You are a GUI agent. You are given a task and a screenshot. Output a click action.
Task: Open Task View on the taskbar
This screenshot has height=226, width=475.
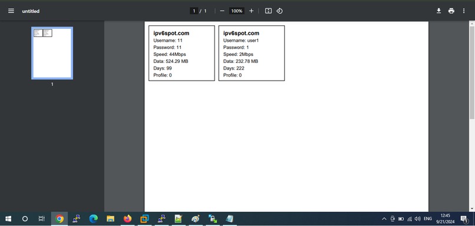[42, 218]
